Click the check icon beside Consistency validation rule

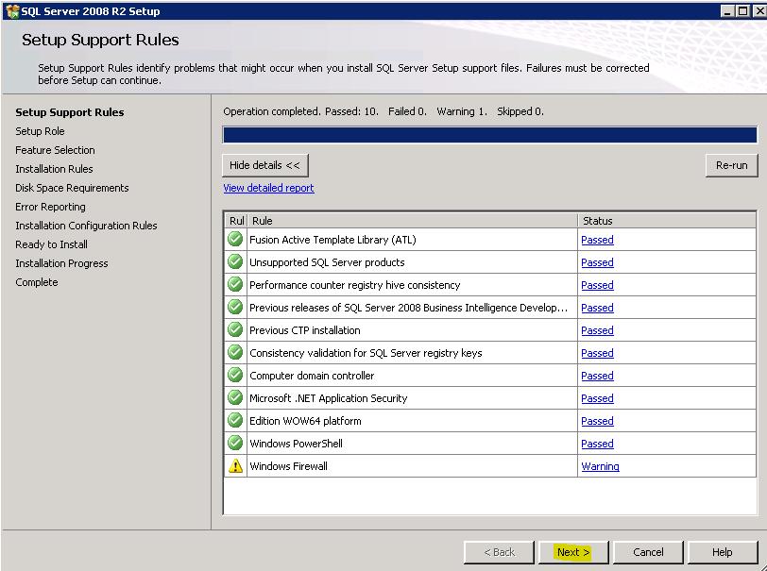pos(235,352)
